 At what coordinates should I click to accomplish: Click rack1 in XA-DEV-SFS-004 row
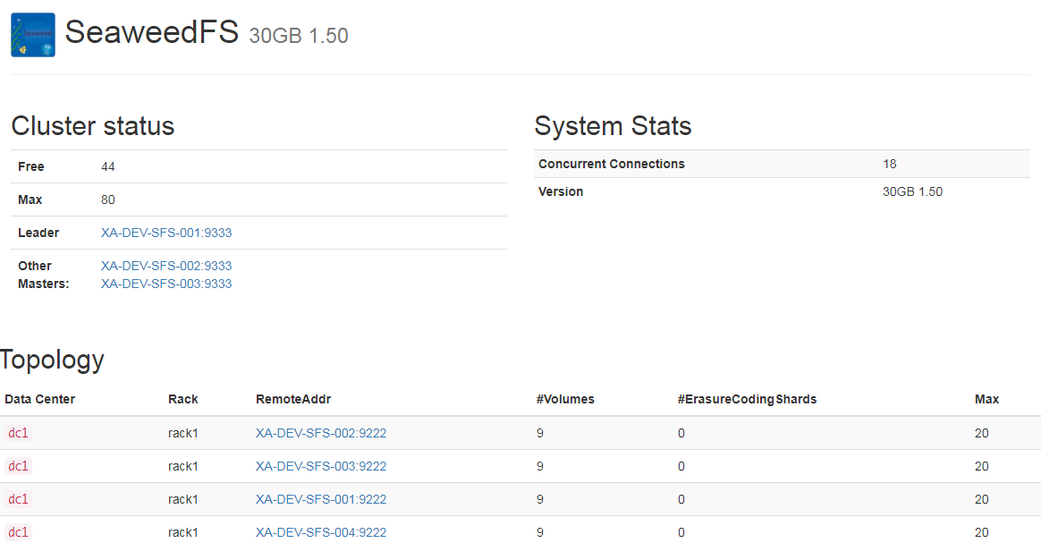point(183,533)
